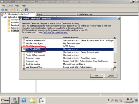The width and height of the screenshot is (139, 104).
Task: Click the Certificate Templates folder icon
Action: 9,31
